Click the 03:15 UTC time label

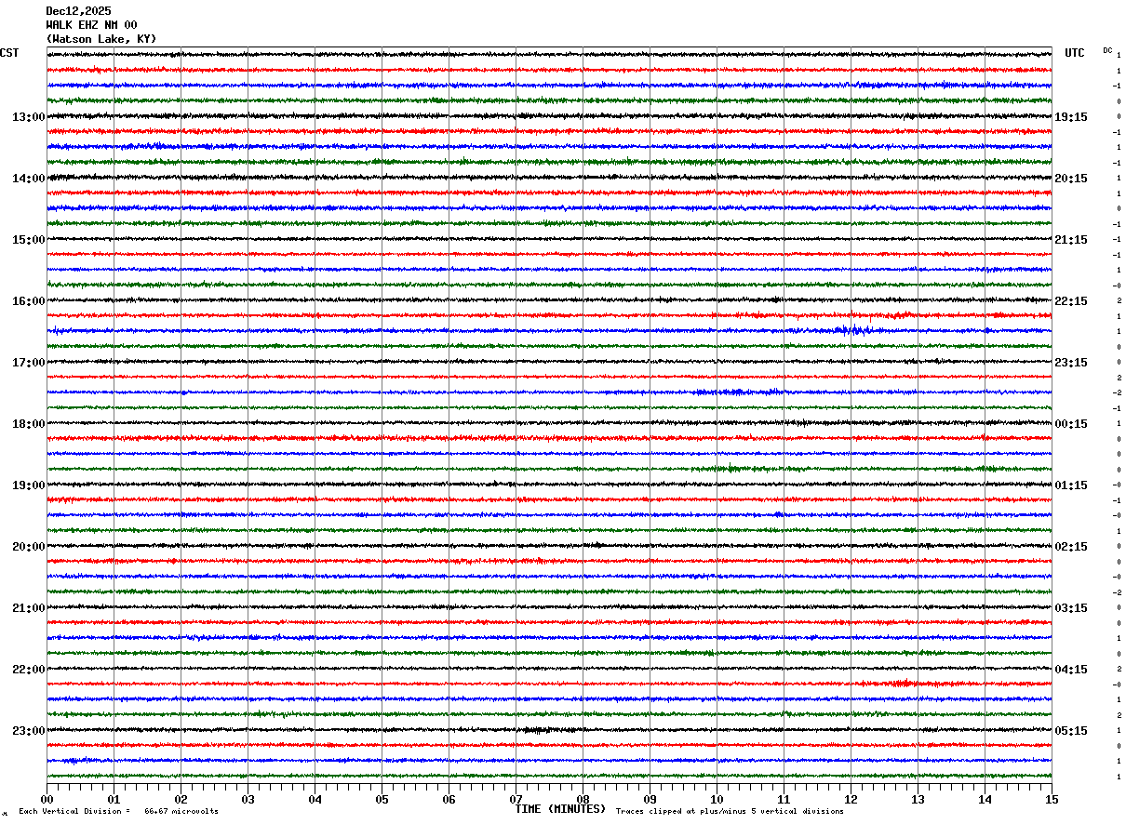click(1071, 608)
